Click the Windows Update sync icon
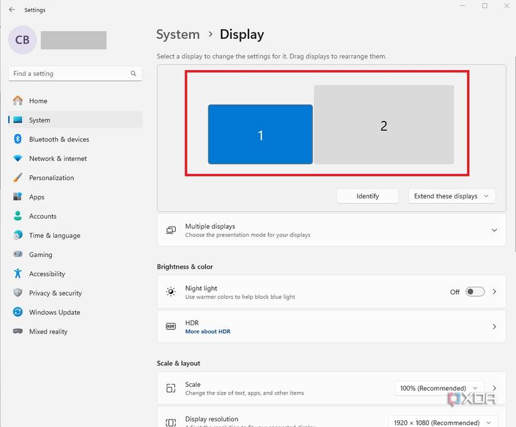Viewport: 516px width, 427px height. point(18,312)
